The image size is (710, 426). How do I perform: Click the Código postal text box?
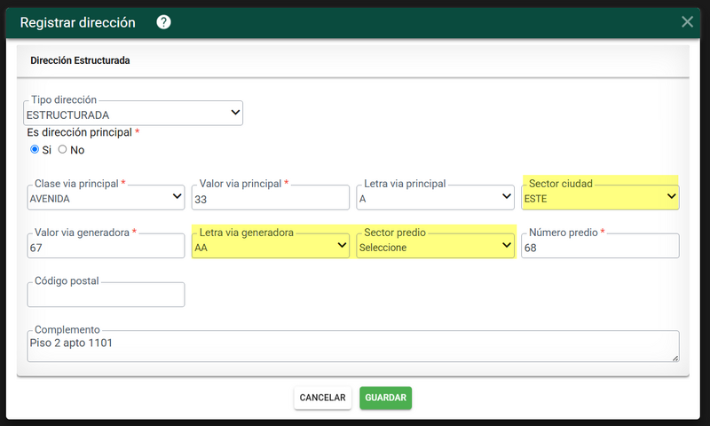click(x=106, y=295)
